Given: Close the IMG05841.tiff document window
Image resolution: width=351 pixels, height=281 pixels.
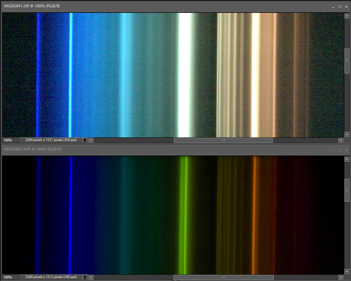Looking at the screenshot, I should (x=347, y=7).
